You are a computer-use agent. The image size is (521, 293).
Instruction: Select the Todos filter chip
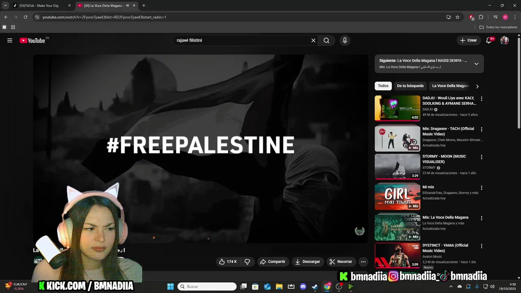pos(383,86)
